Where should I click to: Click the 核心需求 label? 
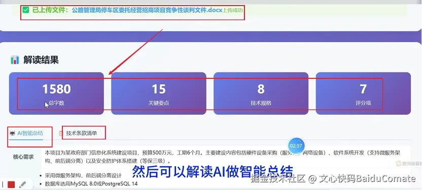click(x=23, y=157)
